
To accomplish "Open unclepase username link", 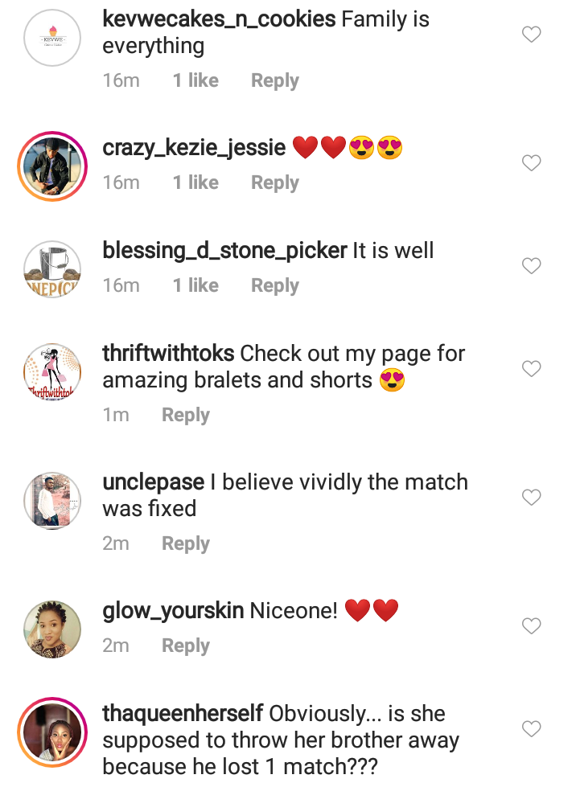I will pos(154,482).
